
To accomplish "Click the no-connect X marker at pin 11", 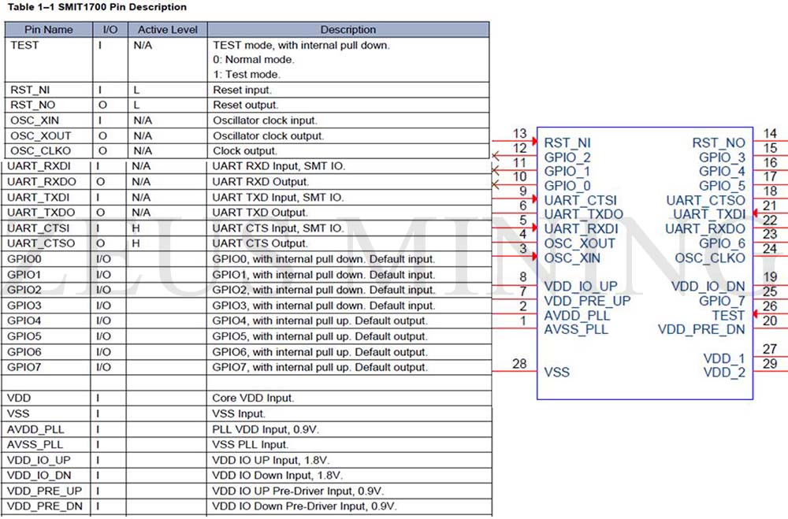I will point(496,171).
